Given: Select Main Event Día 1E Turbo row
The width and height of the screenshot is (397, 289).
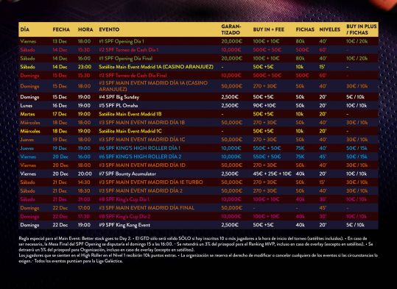Looking at the screenshot, I should tap(198, 182).
